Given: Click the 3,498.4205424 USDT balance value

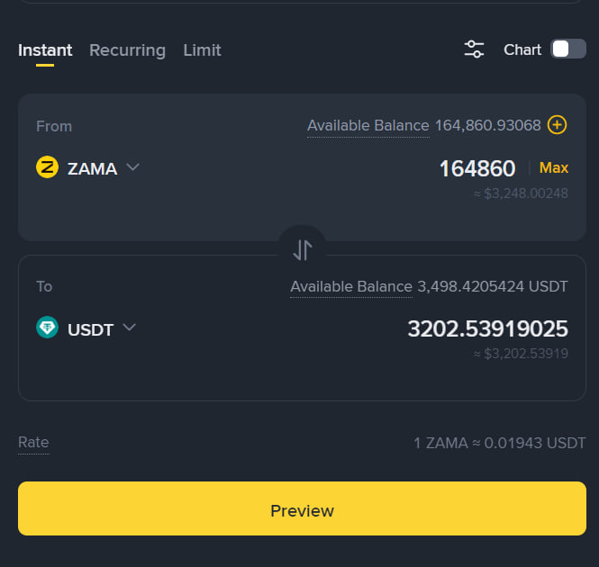Looking at the screenshot, I should (x=493, y=286).
